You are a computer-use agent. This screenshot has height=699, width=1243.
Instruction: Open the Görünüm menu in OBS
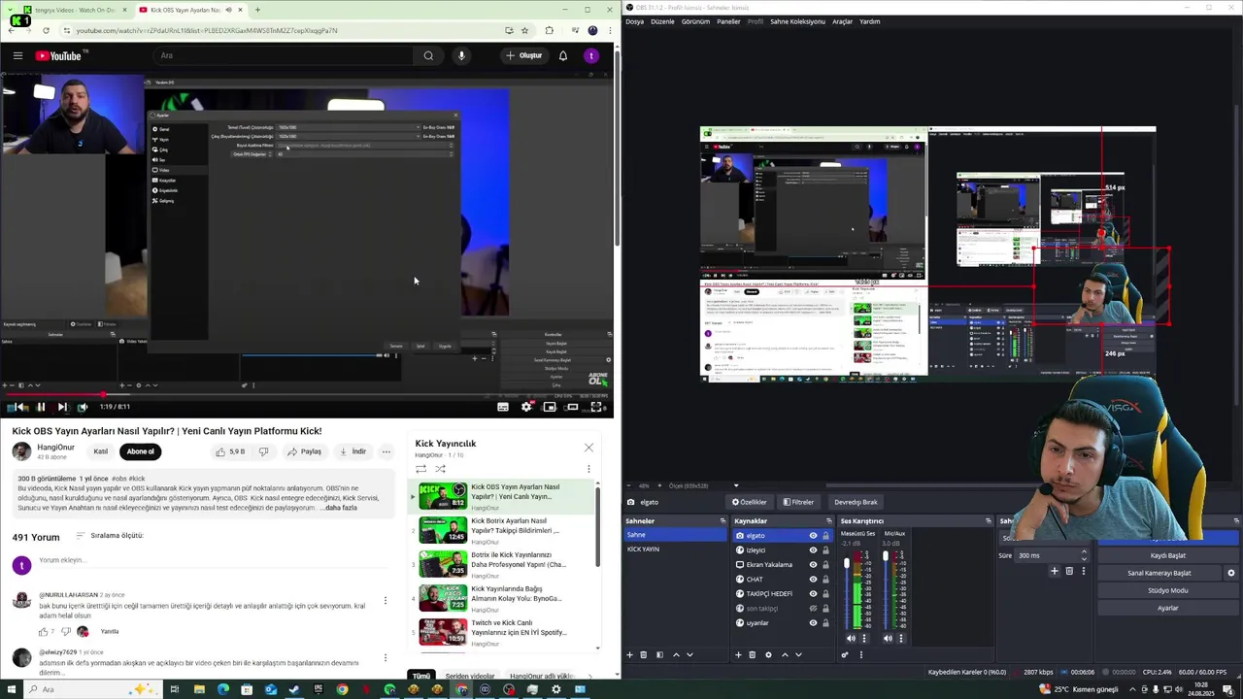click(695, 21)
